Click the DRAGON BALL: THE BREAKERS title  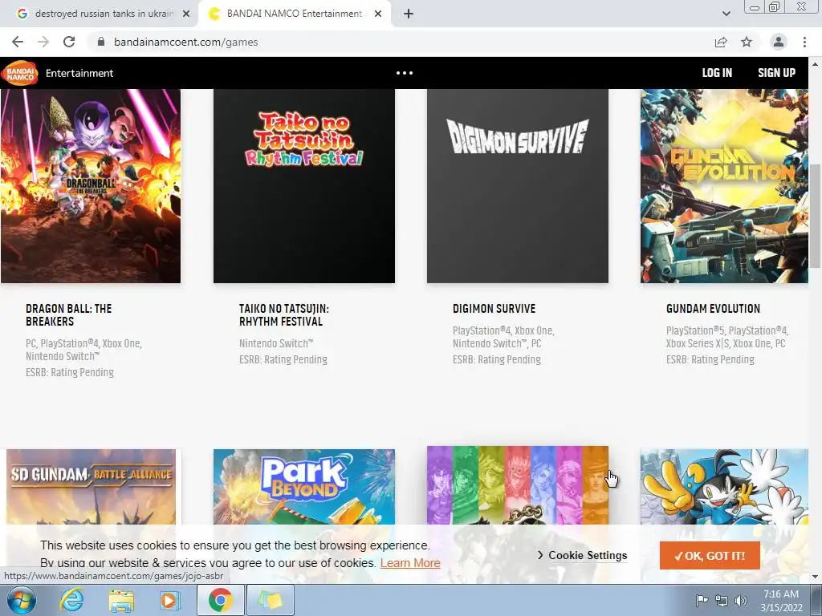69,314
